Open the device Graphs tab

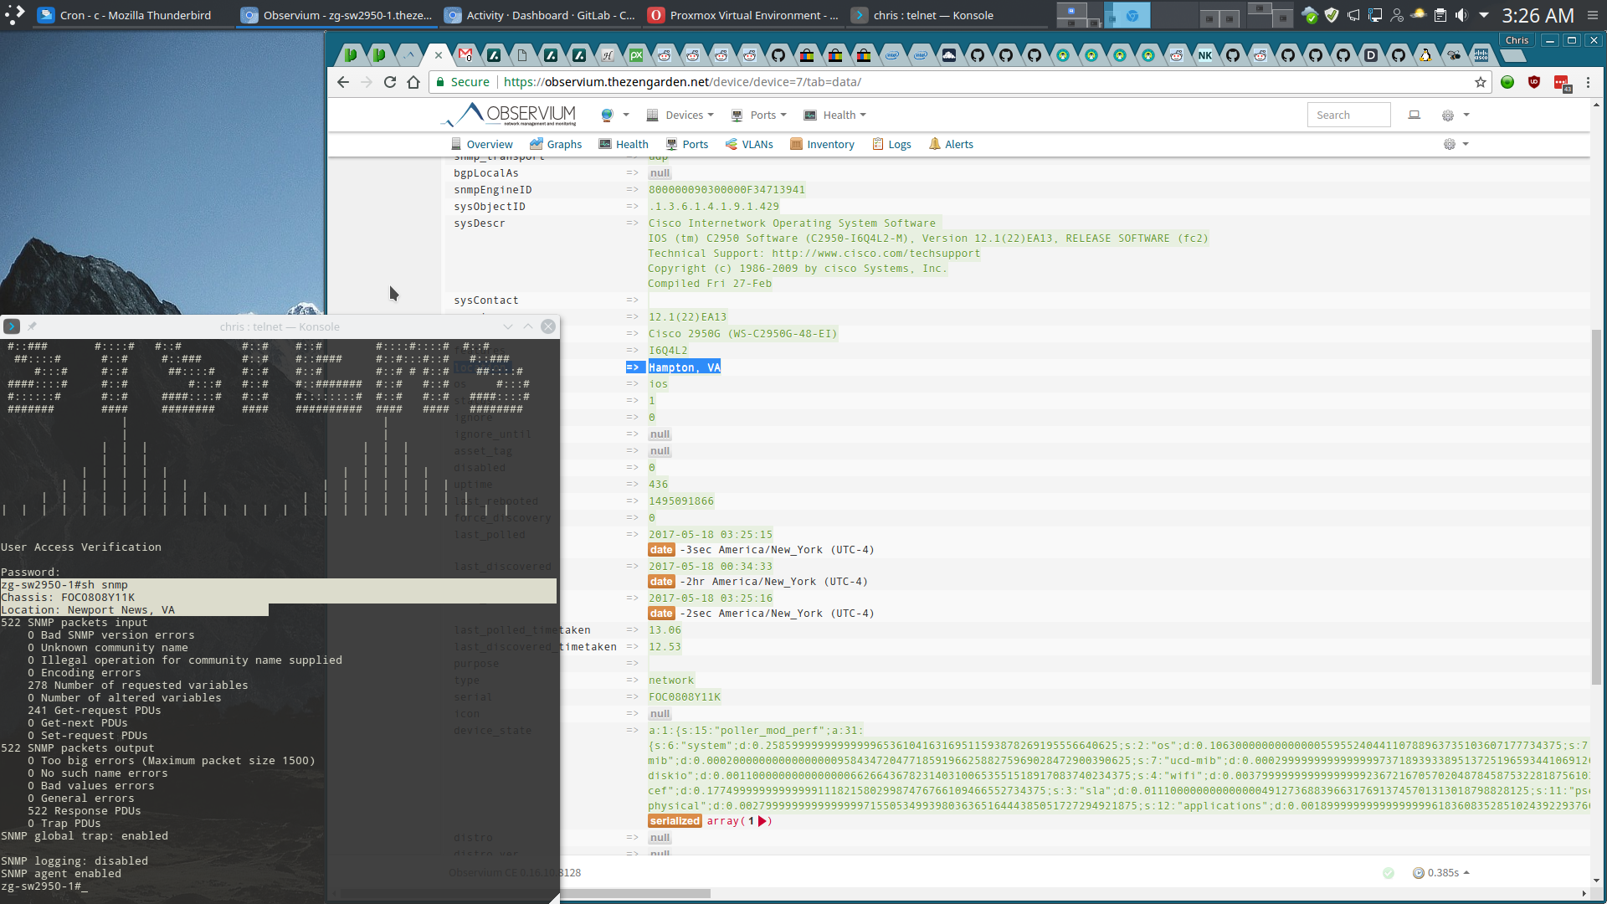click(556, 144)
